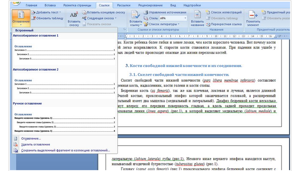Switch to the Вид tab
Viewport: 303px width, 171px height.
click(173, 6)
